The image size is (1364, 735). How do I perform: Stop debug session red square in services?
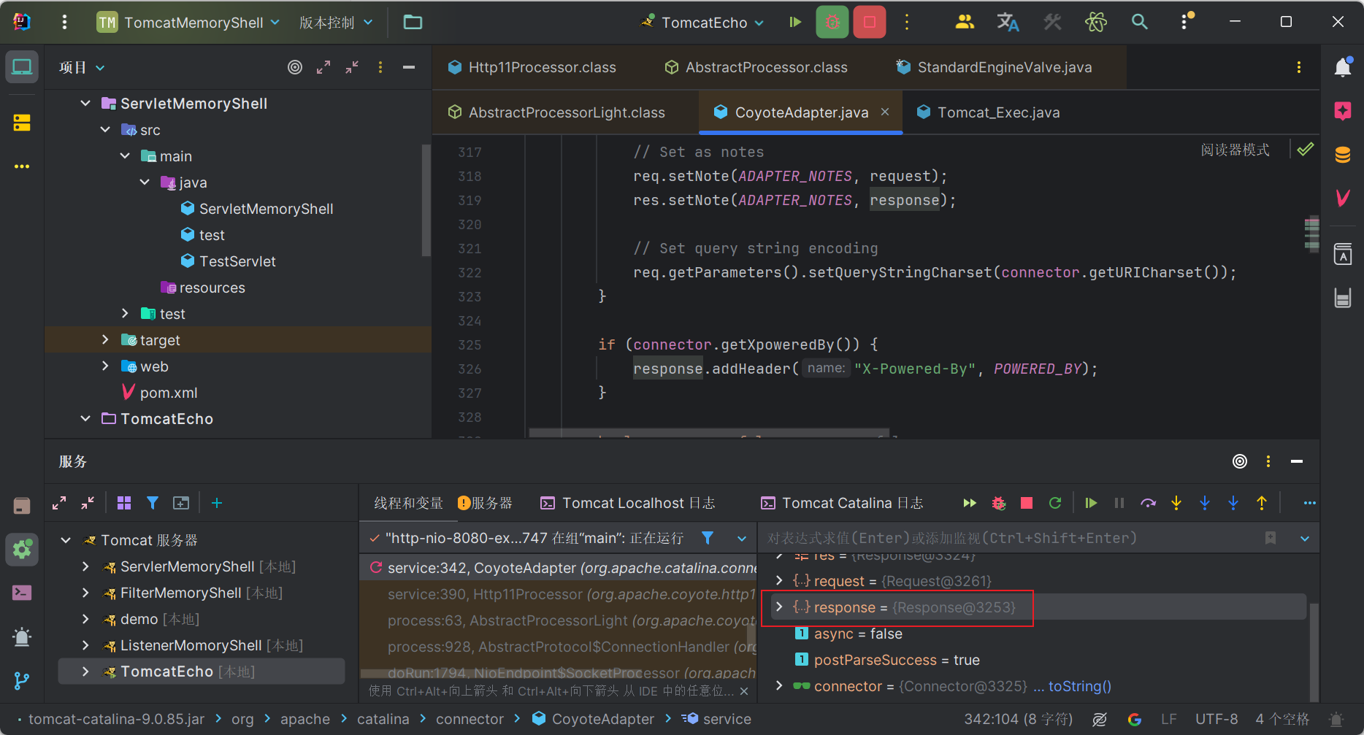tap(1027, 503)
